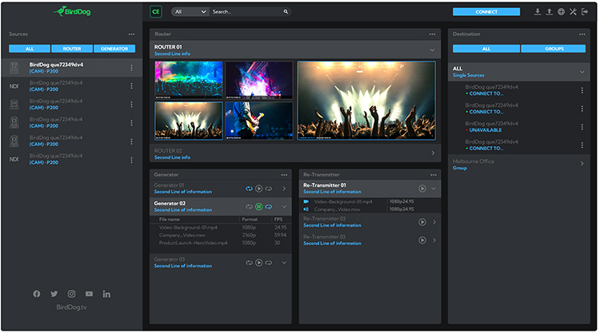Viewport: 600px width, 333px height.
Task: Toggle the blue loop icon on Generator 02
Action: pyautogui.click(x=269, y=207)
